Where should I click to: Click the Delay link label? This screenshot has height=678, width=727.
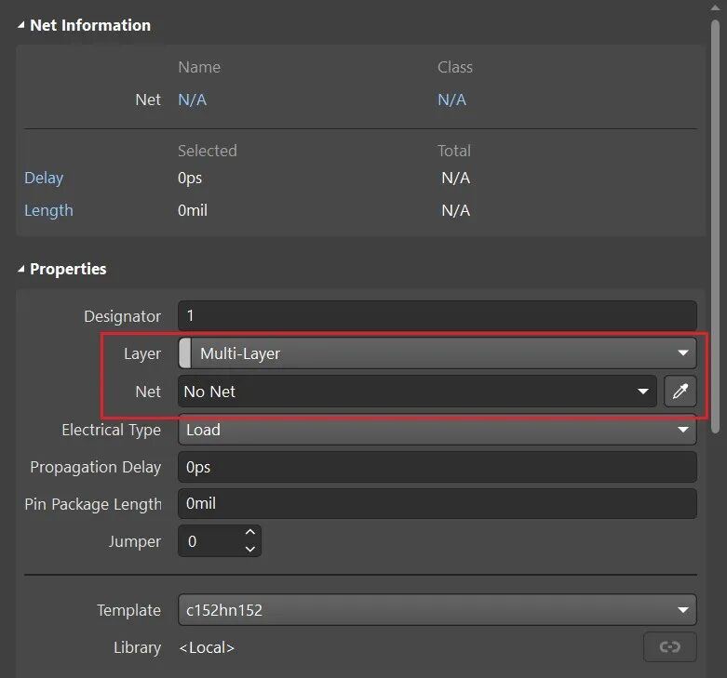[44, 178]
